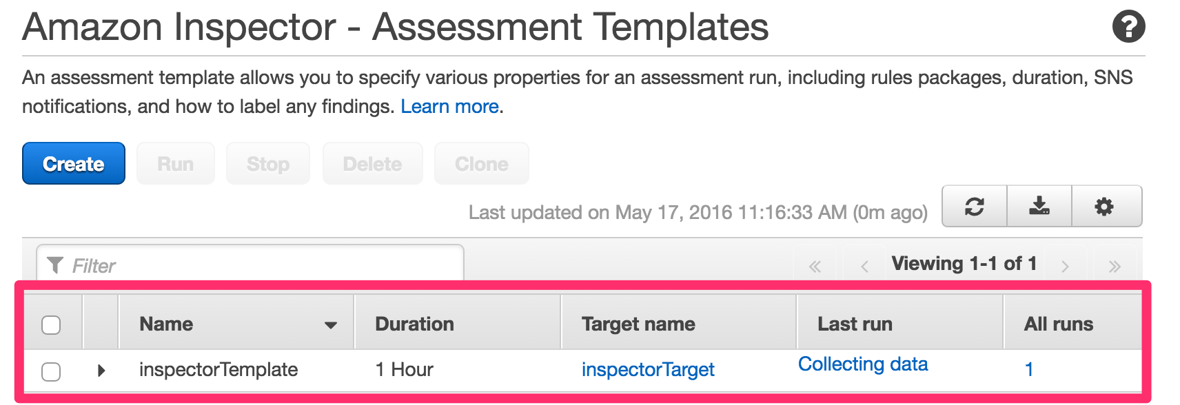Screen dimensions: 1180x405
Task: Sort templates by the Name column arrow
Action: tap(331, 324)
